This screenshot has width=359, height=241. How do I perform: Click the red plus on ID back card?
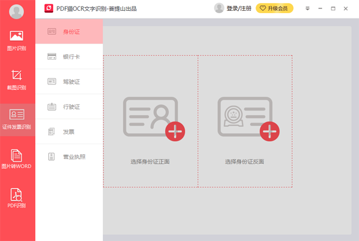click(x=269, y=131)
